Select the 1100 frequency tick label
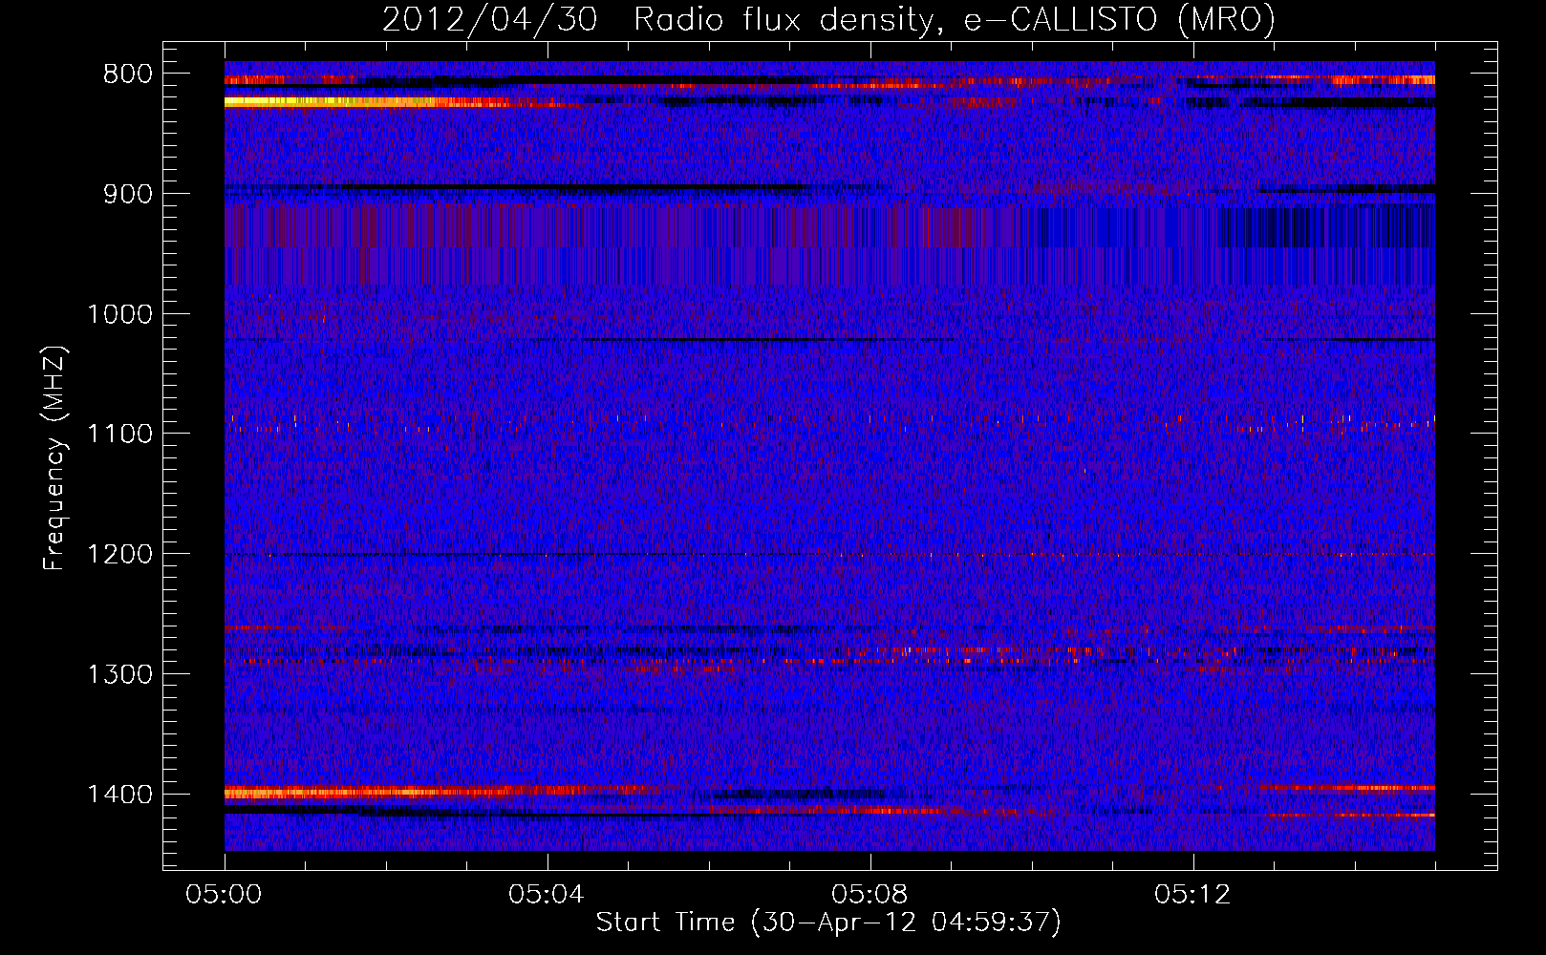The image size is (1546, 955). [119, 434]
